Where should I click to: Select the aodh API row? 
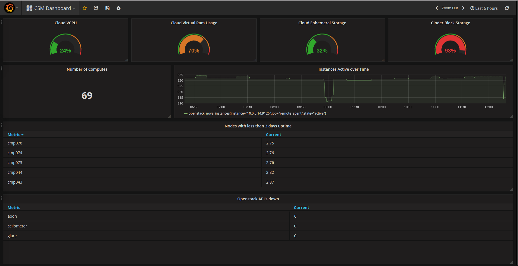tap(258, 216)
